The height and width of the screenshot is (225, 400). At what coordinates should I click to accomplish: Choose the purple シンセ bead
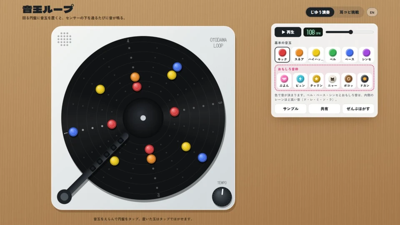pos(366,55)
